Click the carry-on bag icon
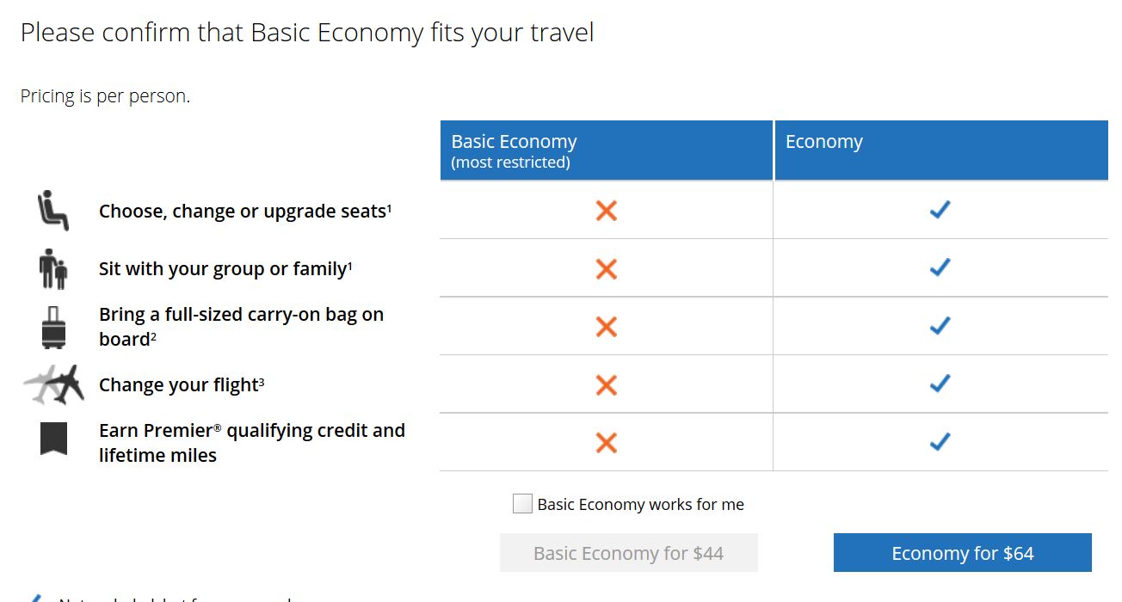The image size is (1122, 602). [x=53, y=326]
